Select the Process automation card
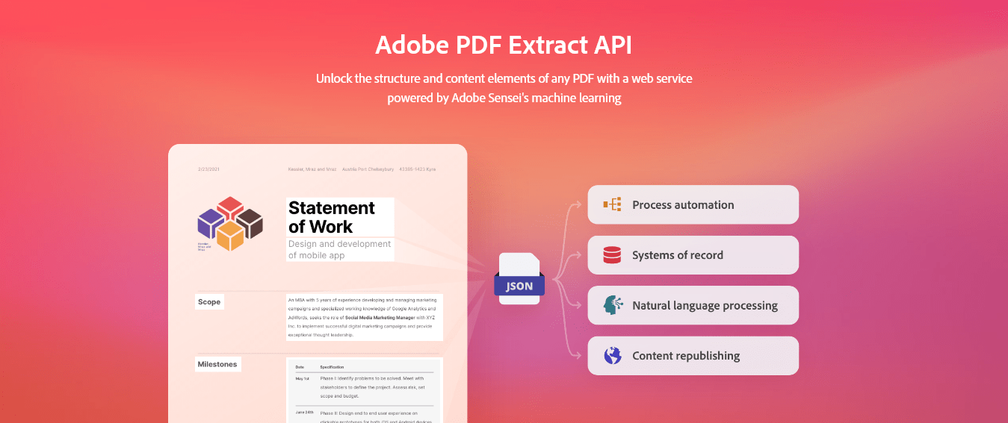The image size is (1008, 423). (x=693, y=204)
